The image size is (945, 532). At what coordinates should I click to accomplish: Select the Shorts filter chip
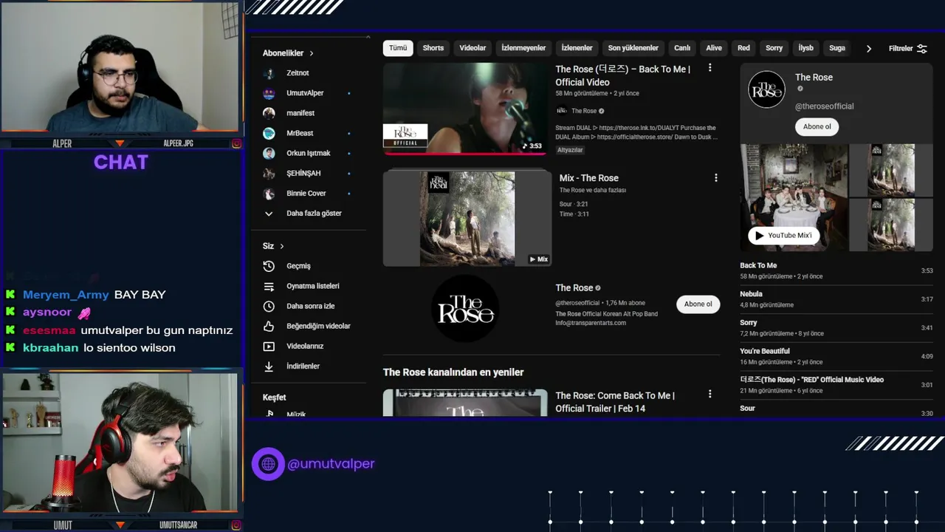(433, 48)
